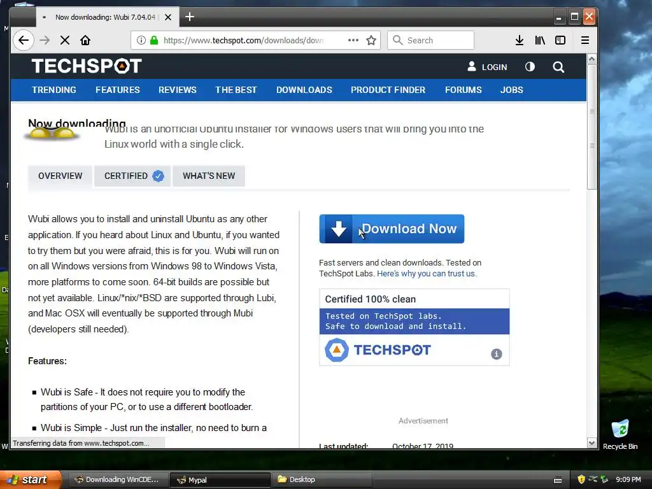Viewport: 652px width, 489px height.
Task: Click the Wubi application icon
Action: (x=52, y=134)
